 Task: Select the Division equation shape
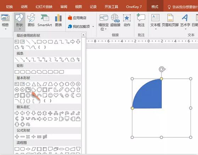click(x=33, y=137)
